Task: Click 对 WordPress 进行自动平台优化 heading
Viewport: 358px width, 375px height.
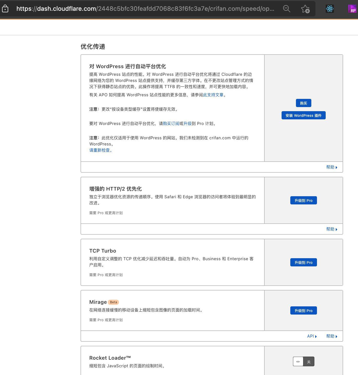Action: (127, 67)
